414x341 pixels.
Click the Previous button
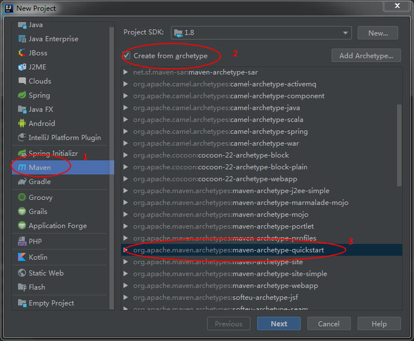point(228,323)
